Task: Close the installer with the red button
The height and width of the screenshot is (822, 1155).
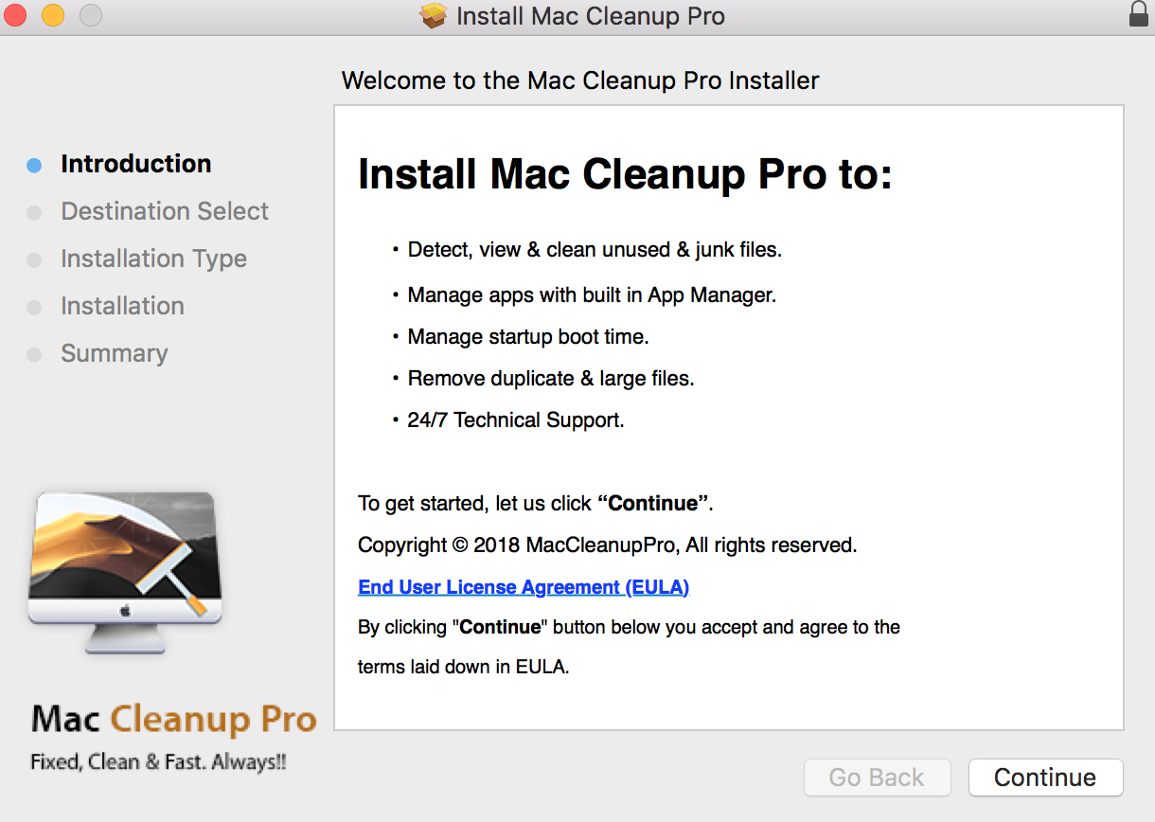Action: tap(15, 15)
